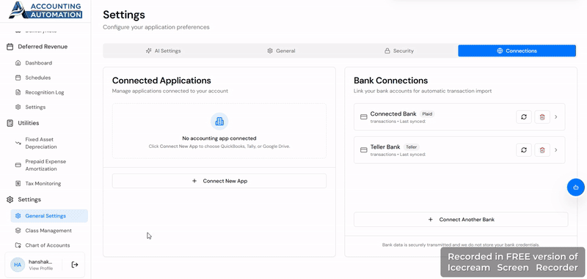Click card icon beside Connected Bank
This screenshot has height=279, width=587.
point(363,117)
